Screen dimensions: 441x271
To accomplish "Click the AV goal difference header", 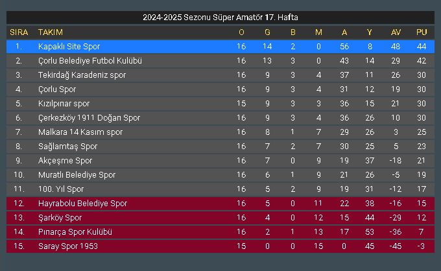I will click(396, 32).
